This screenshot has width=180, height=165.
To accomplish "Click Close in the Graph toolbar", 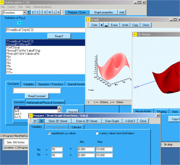I will pyautogui.click(x=146, y=25).
